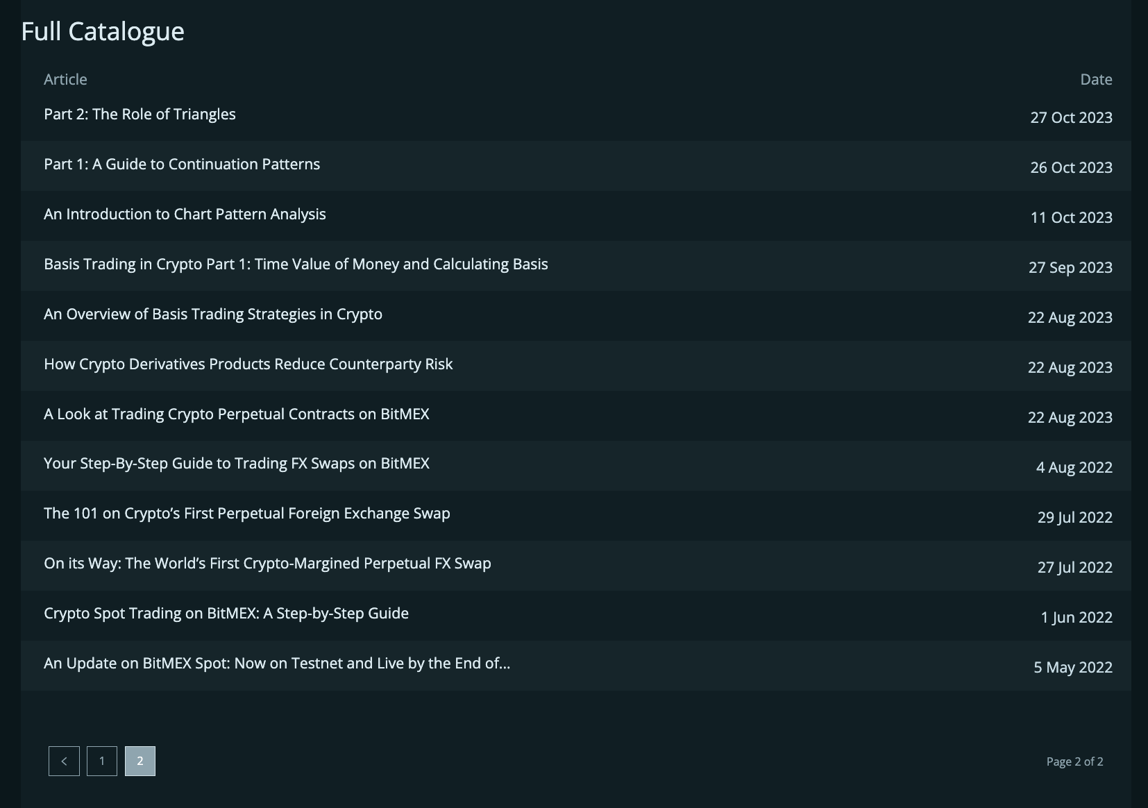This screenshot has height=808, width=1148.
Task: Click the '5 May 2022' date cell
Action: [x=1073, y=667]
